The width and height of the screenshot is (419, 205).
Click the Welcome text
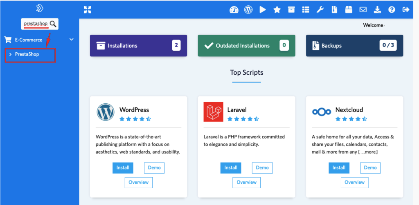pos(373,25)
